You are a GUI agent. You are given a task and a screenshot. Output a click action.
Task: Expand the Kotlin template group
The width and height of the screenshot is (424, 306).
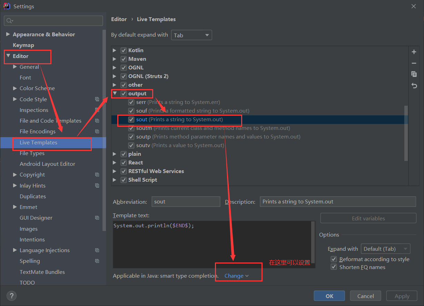click(115, 50)
